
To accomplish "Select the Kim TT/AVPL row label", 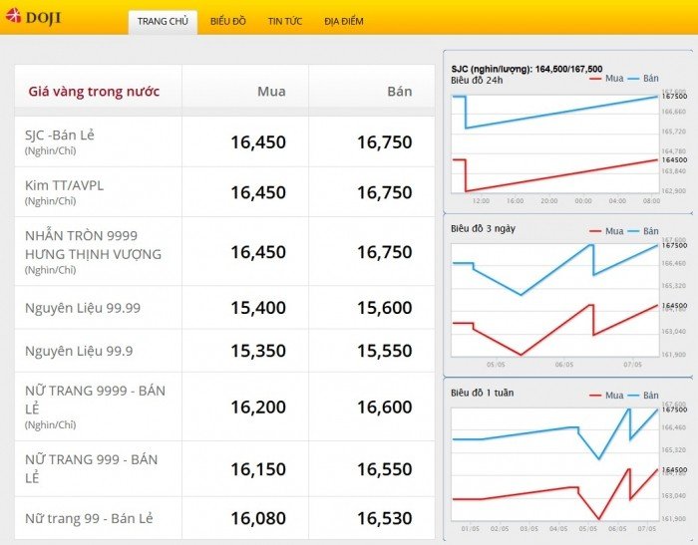I will click(64, 185).
